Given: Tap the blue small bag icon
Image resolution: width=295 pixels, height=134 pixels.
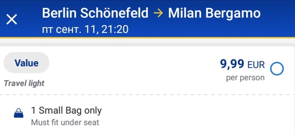Looking at the screenshot, I should click(x=19, y=114).
